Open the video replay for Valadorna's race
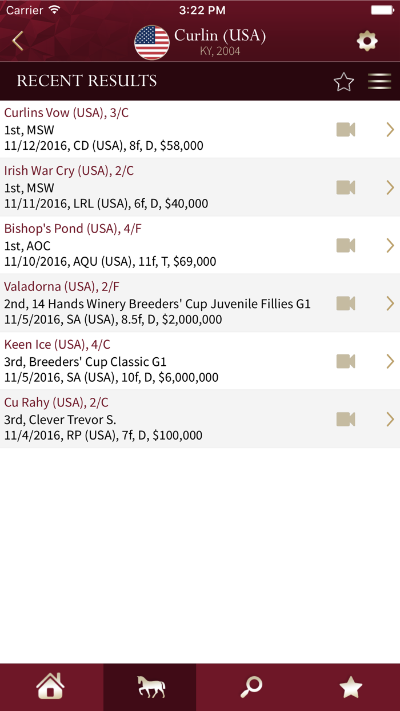 coord(346,303)
